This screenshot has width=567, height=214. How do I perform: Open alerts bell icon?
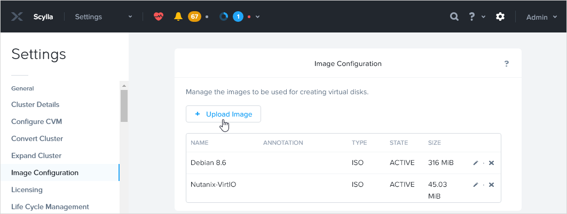pos(178,17)
